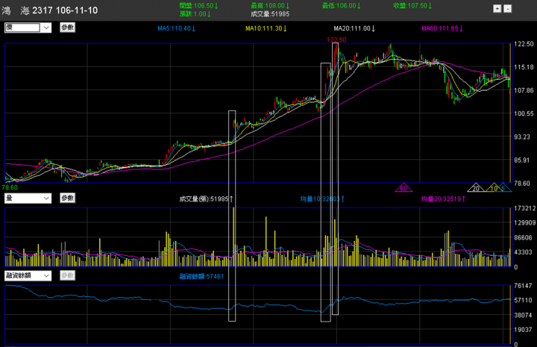537x347 pixels.
Task: Click the 100.55 price axis value
Action: [x=524, y=113]
